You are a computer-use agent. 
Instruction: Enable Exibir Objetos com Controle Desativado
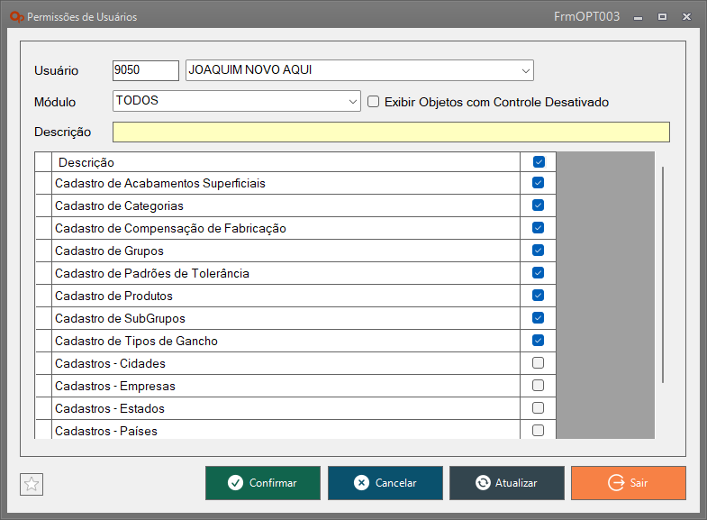tap(374, 102)
